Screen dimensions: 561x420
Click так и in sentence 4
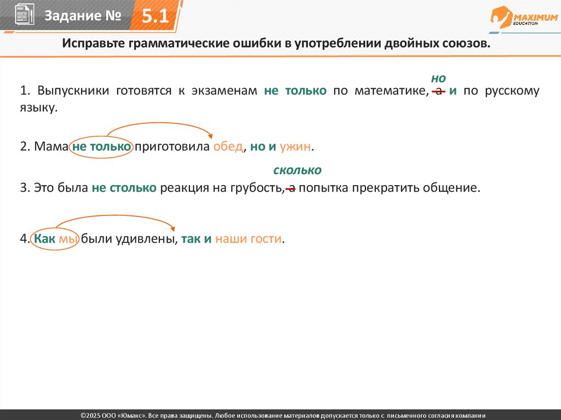[197, 239]
